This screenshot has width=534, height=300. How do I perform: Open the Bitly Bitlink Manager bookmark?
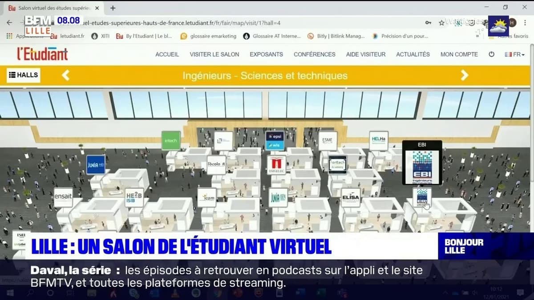click(336, 36)
